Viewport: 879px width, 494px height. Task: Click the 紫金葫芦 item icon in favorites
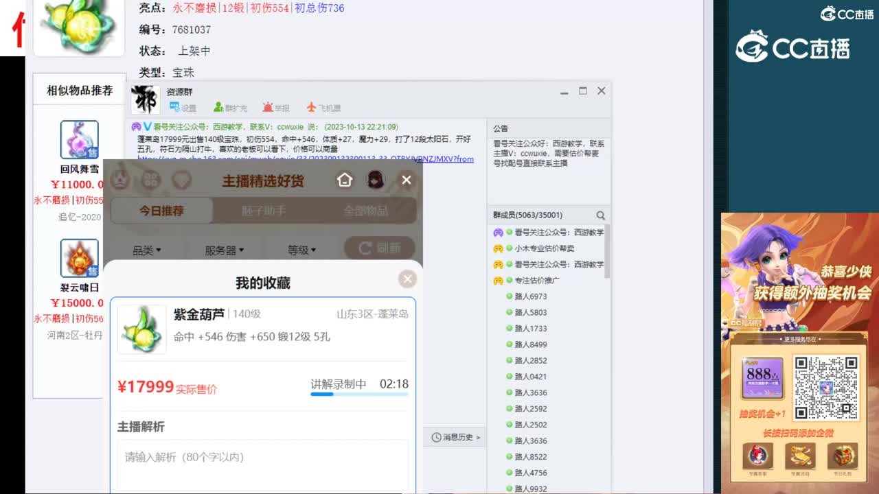[142, 329]
